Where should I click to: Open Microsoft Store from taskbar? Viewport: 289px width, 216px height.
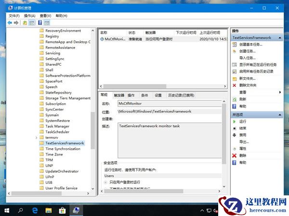62,210
